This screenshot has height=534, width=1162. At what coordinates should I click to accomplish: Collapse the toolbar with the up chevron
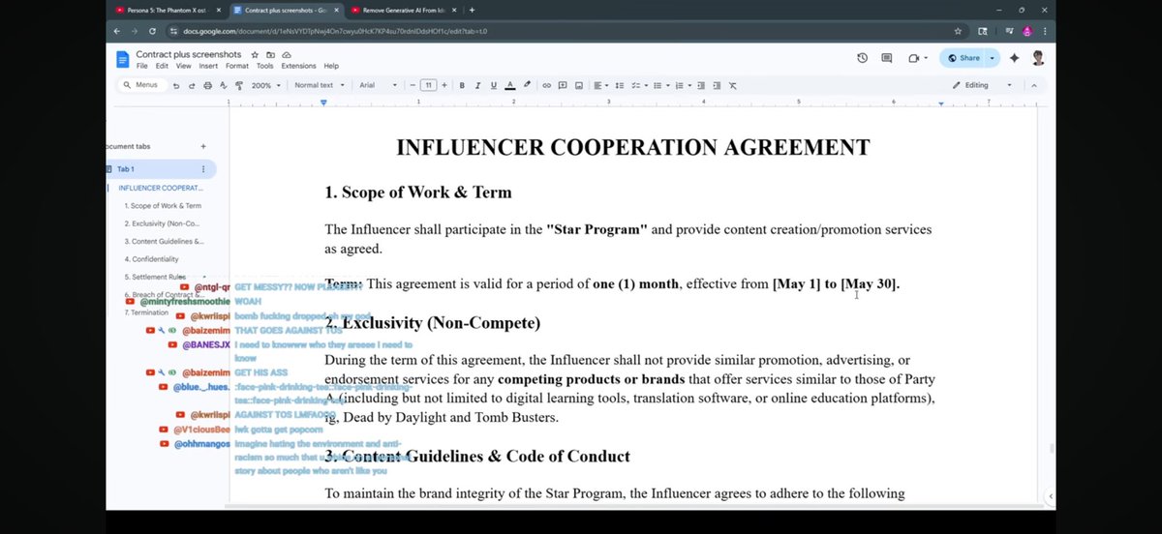click(x=1033, y=85)
